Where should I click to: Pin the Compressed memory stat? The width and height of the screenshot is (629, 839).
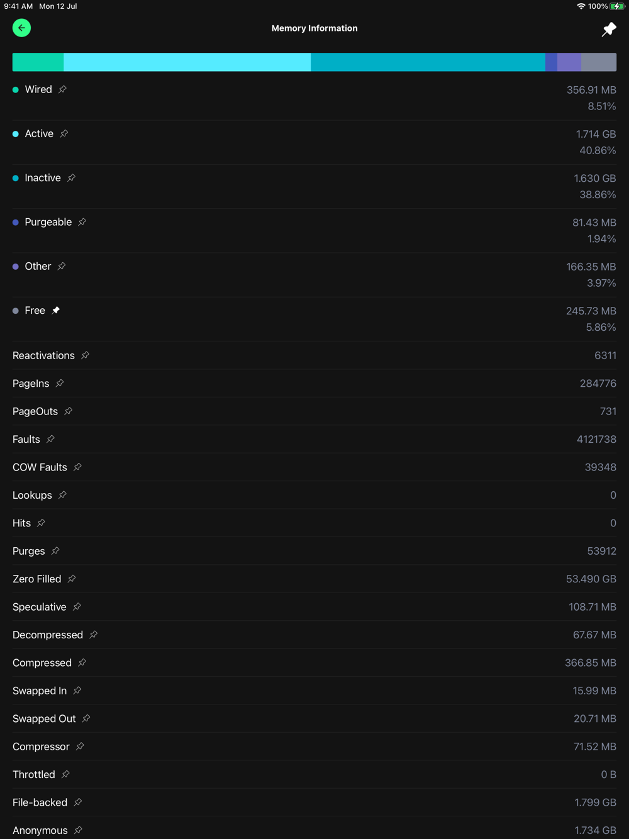click(82, 662)
